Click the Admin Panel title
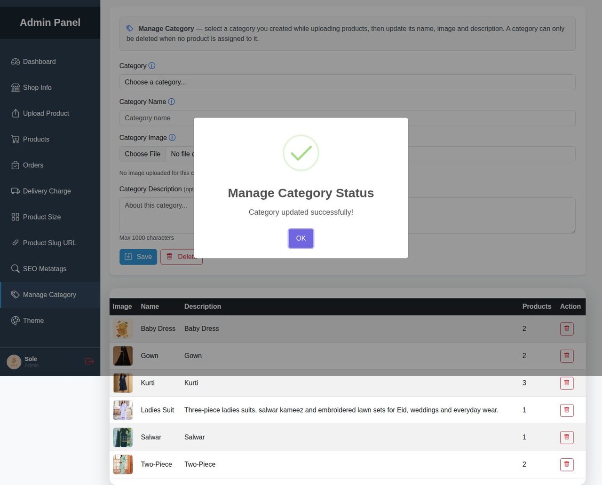Viewport: 602px width, 485px height. click(50, 23)
